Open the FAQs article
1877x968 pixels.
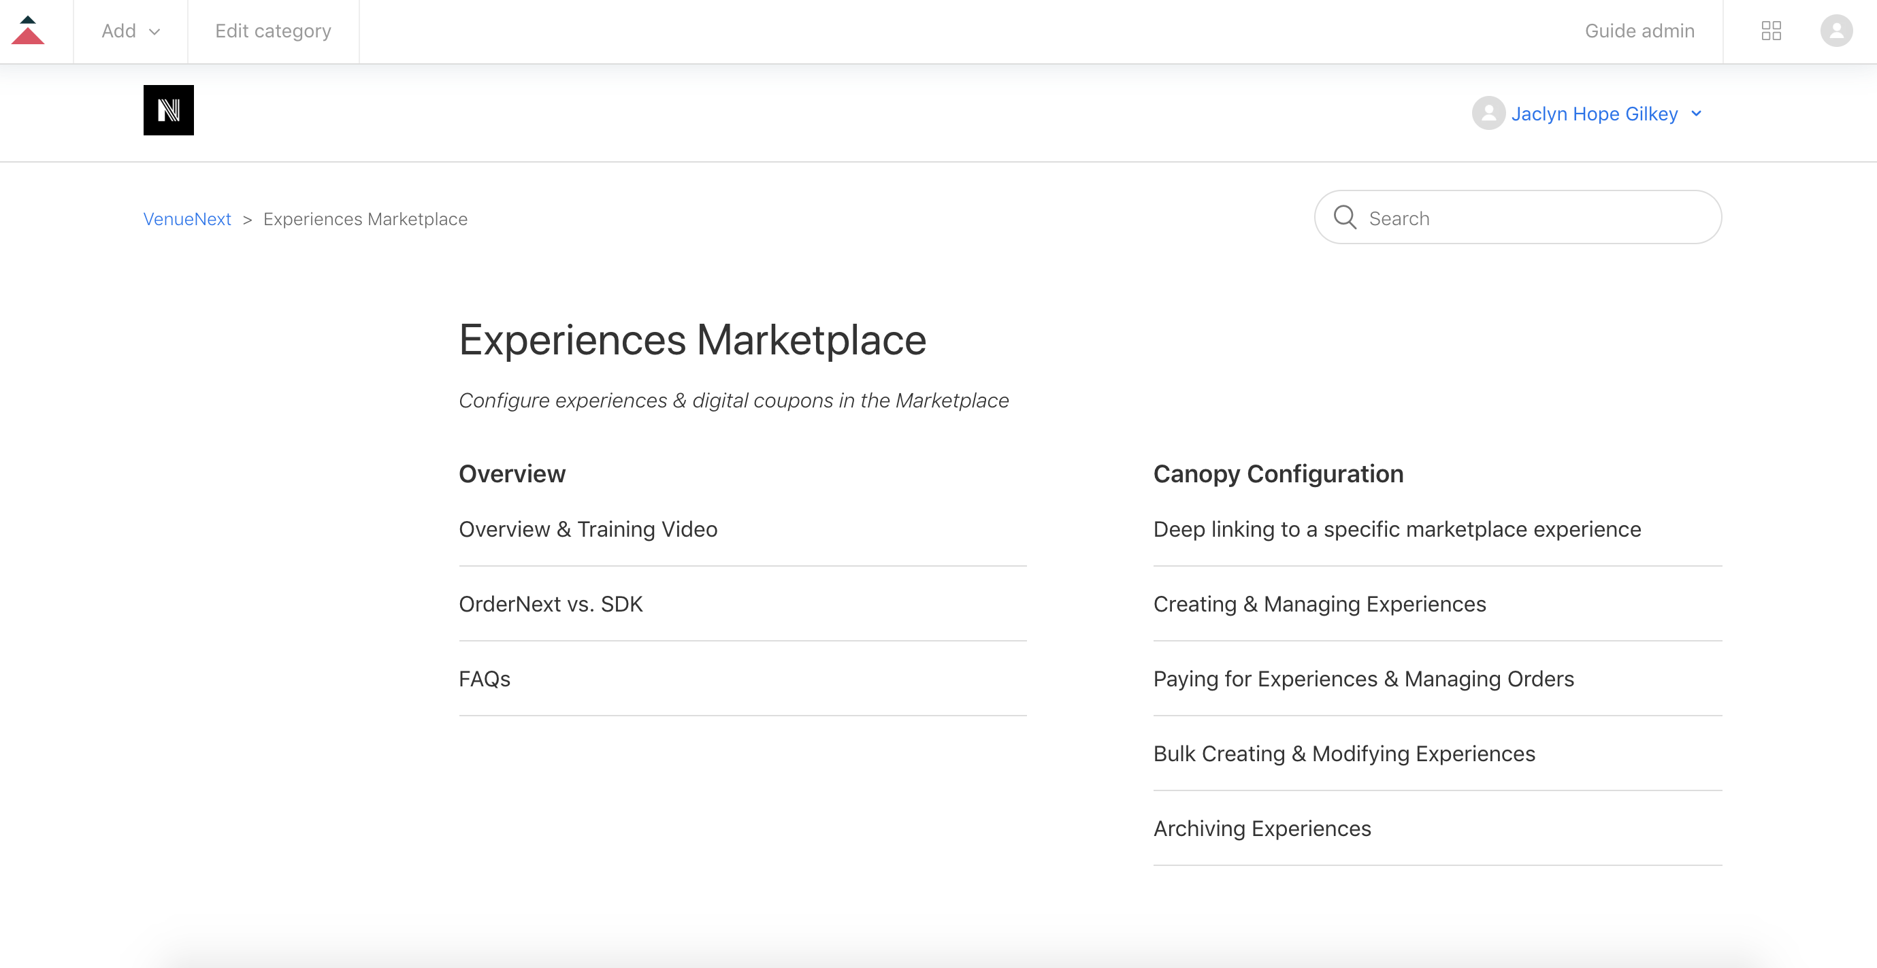coord(485,680)
